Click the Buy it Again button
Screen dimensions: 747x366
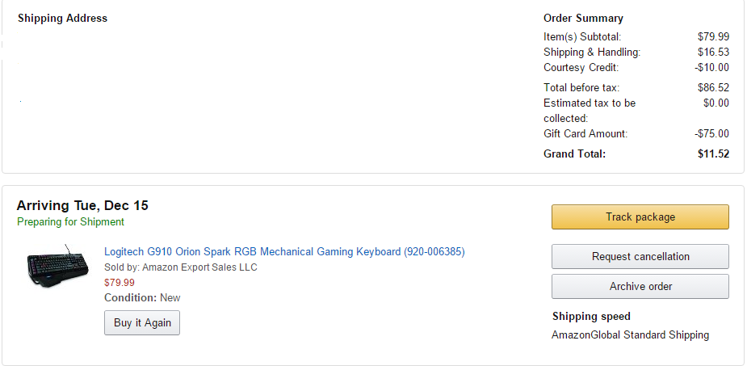coord(142,322)
